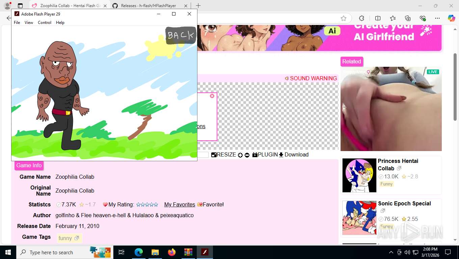Screen dimensions: 459x259
Task: Click the speaker icon beside SOUND WARNING
Action: tap(287, 78)
